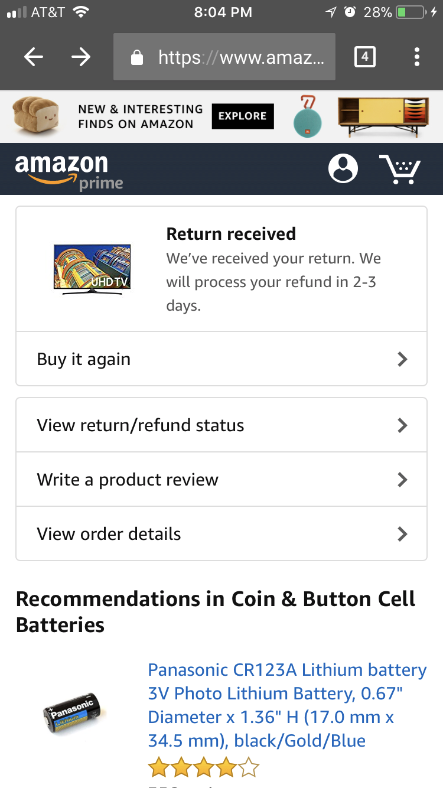Open the Panasonic CR123A Lithium battery link
The height and width of the screenshot is (788, 443).
pos(287,705)
